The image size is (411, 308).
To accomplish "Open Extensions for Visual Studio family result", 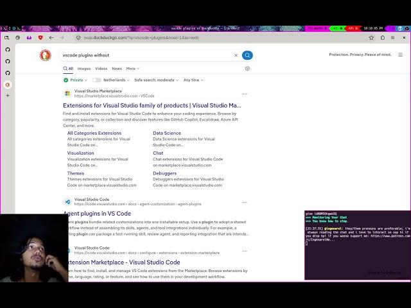I will (152, 105).
